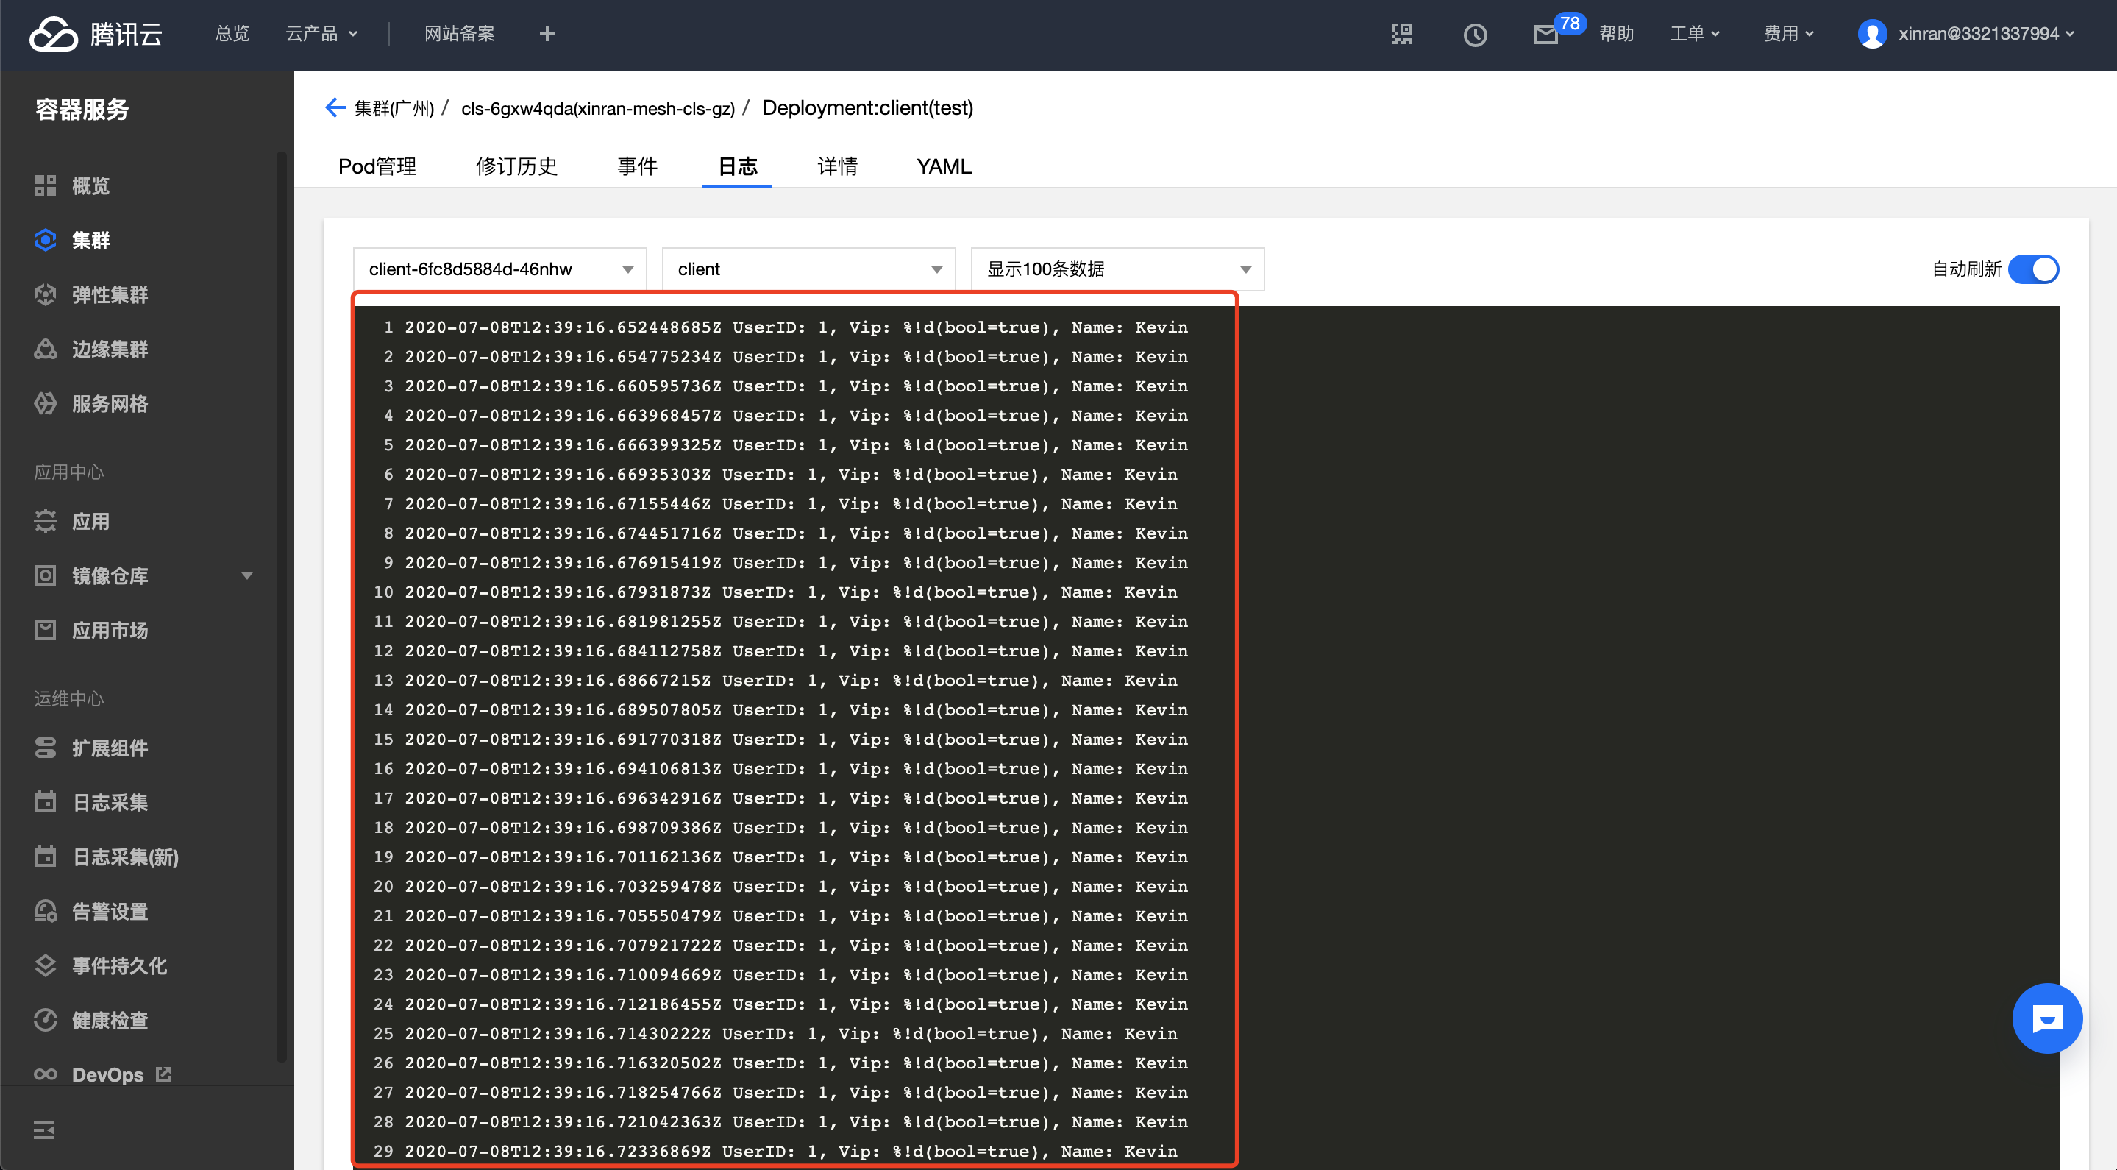Click the 服务网格 icon in sidebar

pos(45,404)
